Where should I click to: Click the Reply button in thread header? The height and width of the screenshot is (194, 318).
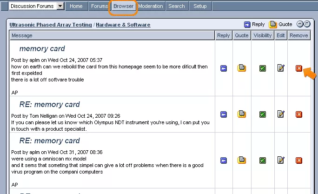click(254, 24)
